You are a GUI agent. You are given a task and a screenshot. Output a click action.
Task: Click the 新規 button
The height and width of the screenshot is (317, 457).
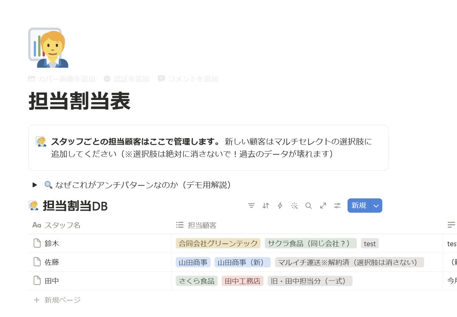359,206
